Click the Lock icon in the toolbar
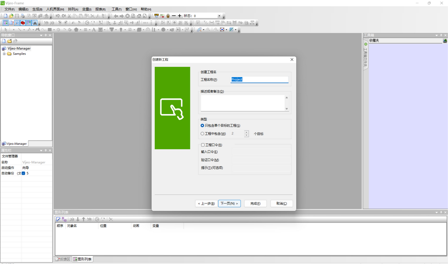448x264 pixels. pos(168,16)
